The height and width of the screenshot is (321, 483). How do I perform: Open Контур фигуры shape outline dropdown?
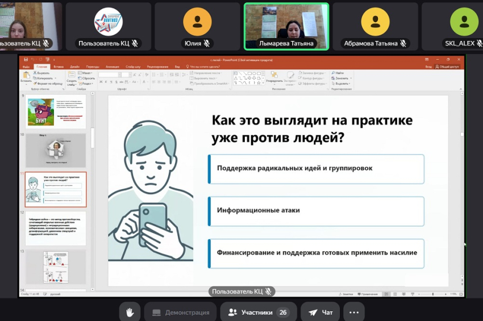click(x=312, y=78)
